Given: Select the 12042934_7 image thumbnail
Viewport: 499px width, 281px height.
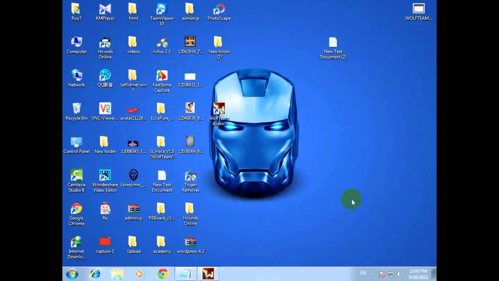Looking at the screenshot, I should click(x=190, y=45).
